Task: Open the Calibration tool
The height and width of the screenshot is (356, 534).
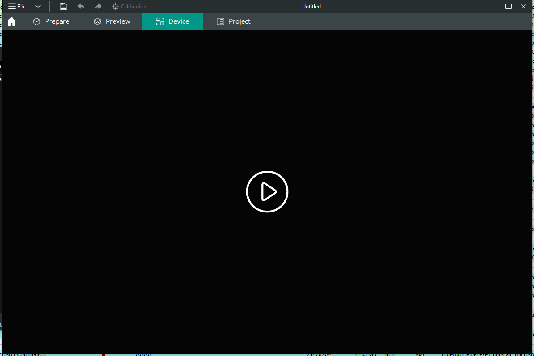Action: 129,6
